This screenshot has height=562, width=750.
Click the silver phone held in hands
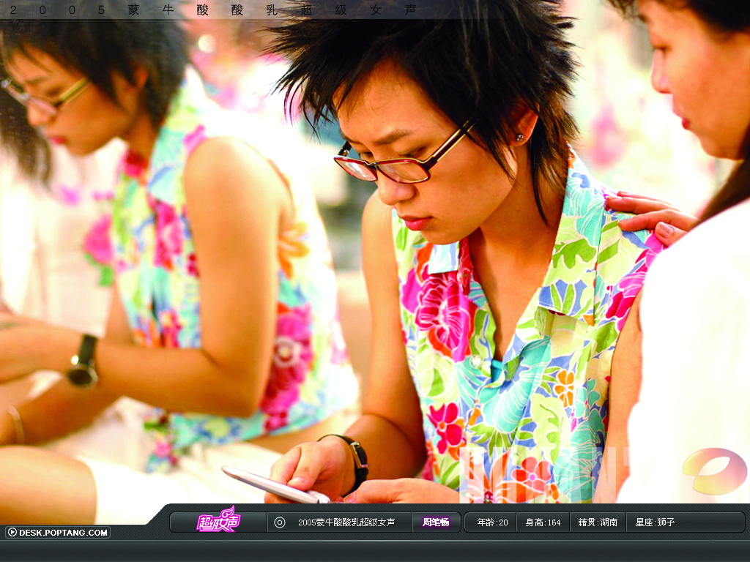(x=274, y=484)
